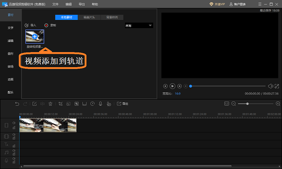Viewport: 282px width, 169px height.
Task: Open the zoom-and-pan tool beside crop
Action: click(69, 104)
